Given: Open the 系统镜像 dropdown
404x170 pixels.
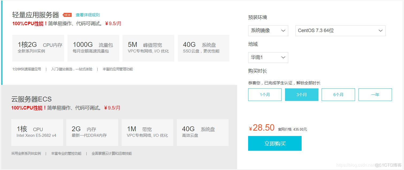Looking at the screenshot, I should click(268, 31).
